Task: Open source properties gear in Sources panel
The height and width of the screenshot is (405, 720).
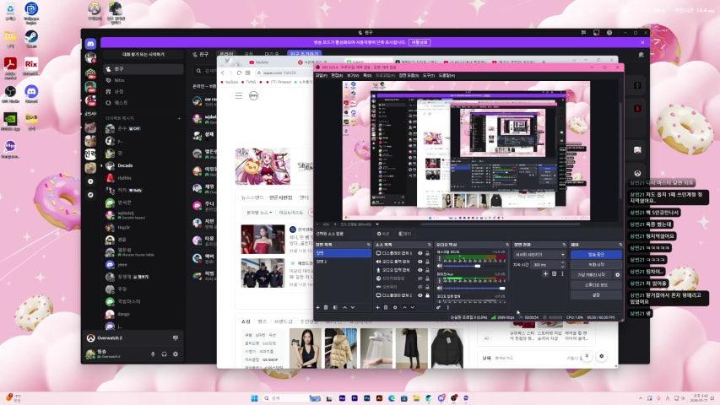Action: point(395,307)
